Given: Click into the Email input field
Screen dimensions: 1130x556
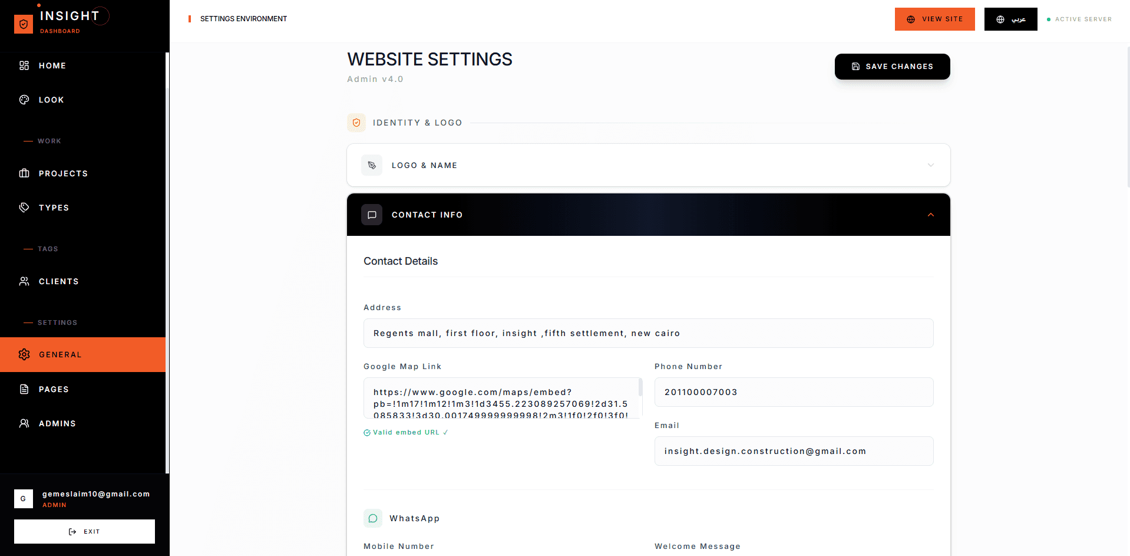Looking at the screenshot, I should (794, 451).
